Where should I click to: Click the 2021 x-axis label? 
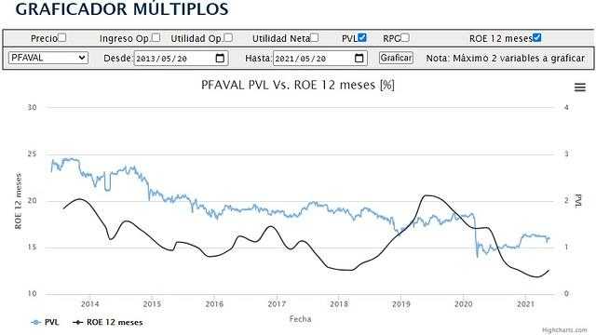(525, 304)
